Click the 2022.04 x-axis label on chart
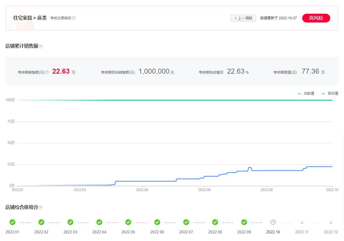The image size is (344, 241). coord(142,190)
